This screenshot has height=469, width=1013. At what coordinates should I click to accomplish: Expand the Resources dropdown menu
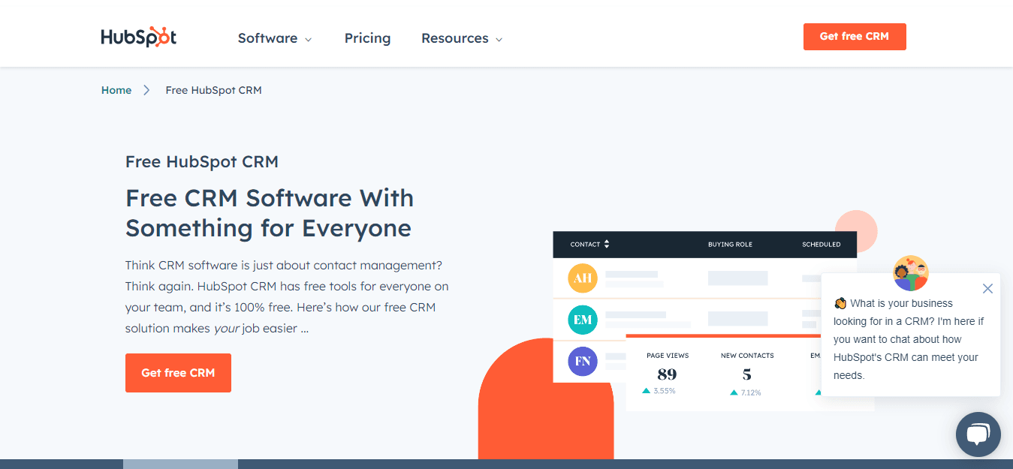point(462,38)
